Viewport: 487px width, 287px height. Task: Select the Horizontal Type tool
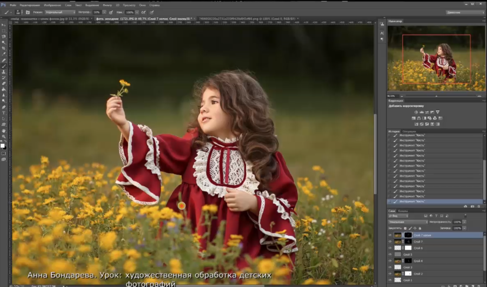tap(4, 113)
